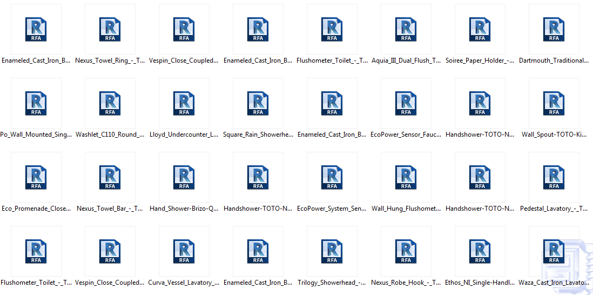Highlight the Nexus_Towel_Bar RFA file icon

110,177
